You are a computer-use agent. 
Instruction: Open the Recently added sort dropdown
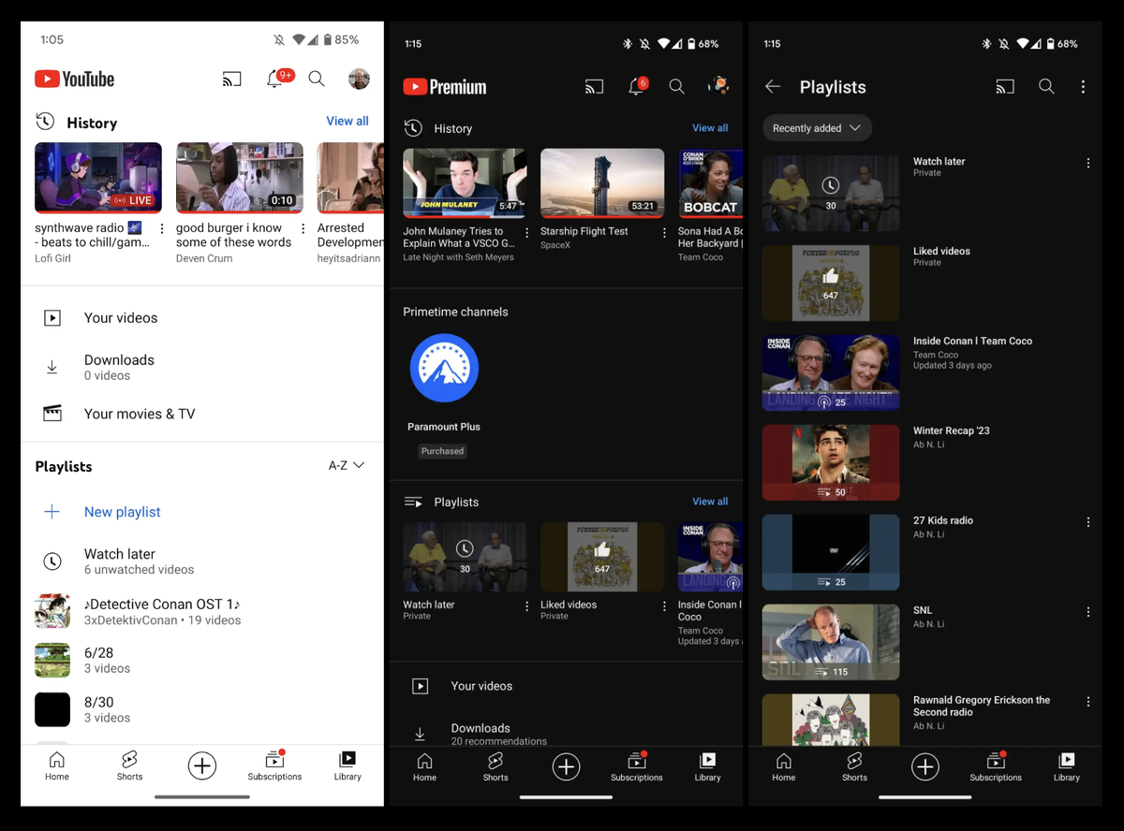(817, 128)
